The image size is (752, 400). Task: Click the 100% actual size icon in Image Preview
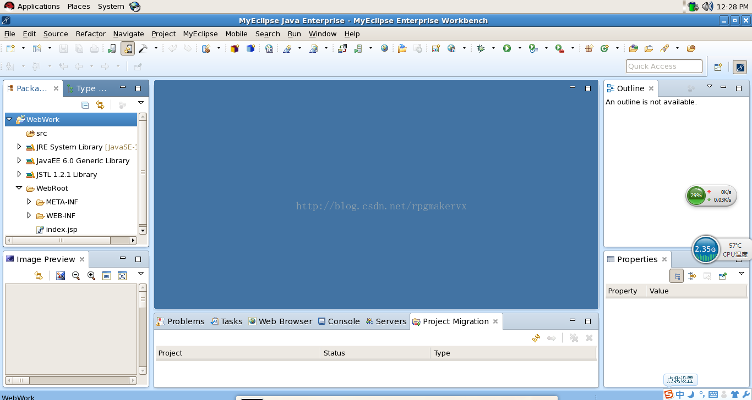coord(107,275)
